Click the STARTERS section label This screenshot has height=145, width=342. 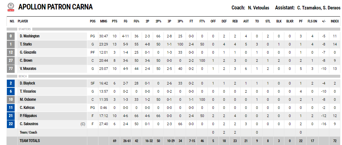25,29
